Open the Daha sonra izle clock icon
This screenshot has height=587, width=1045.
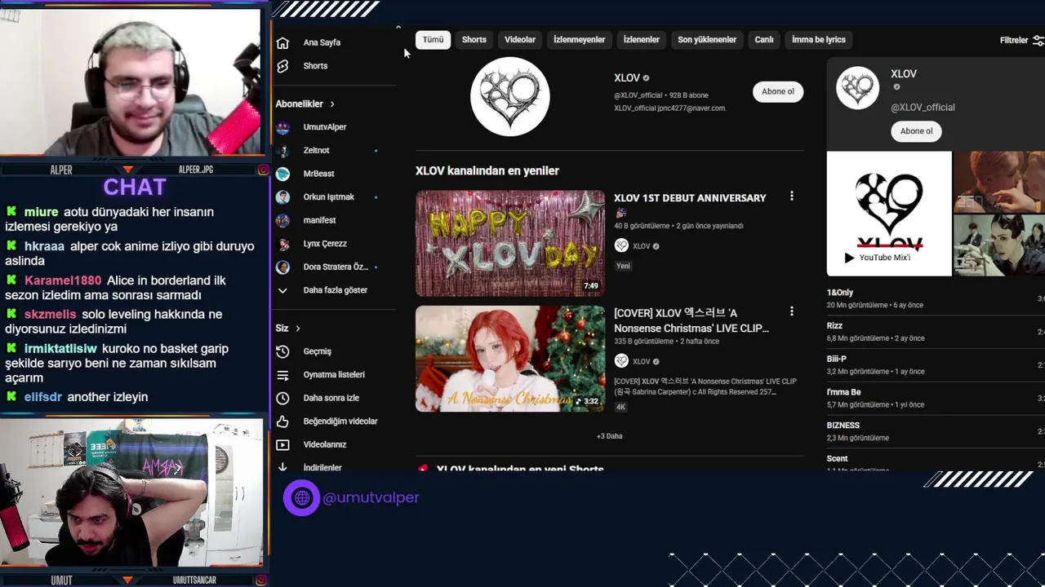click(282, 398)
